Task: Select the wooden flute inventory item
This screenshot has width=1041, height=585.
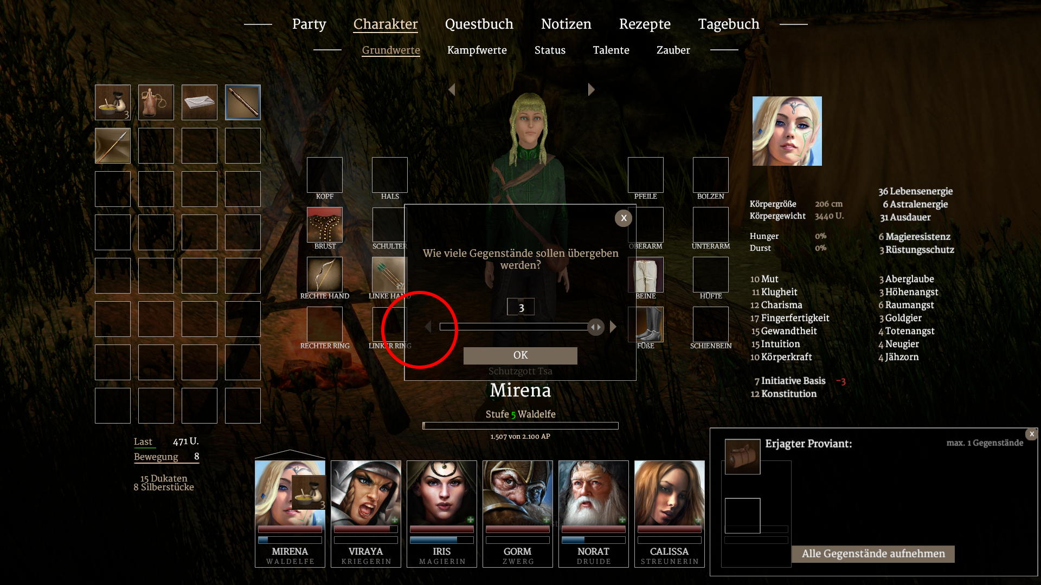Action: [x=243, y=102]
